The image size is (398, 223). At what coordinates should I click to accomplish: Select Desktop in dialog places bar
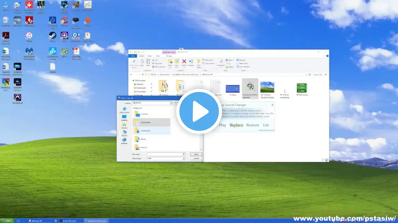tap(124, 118)
